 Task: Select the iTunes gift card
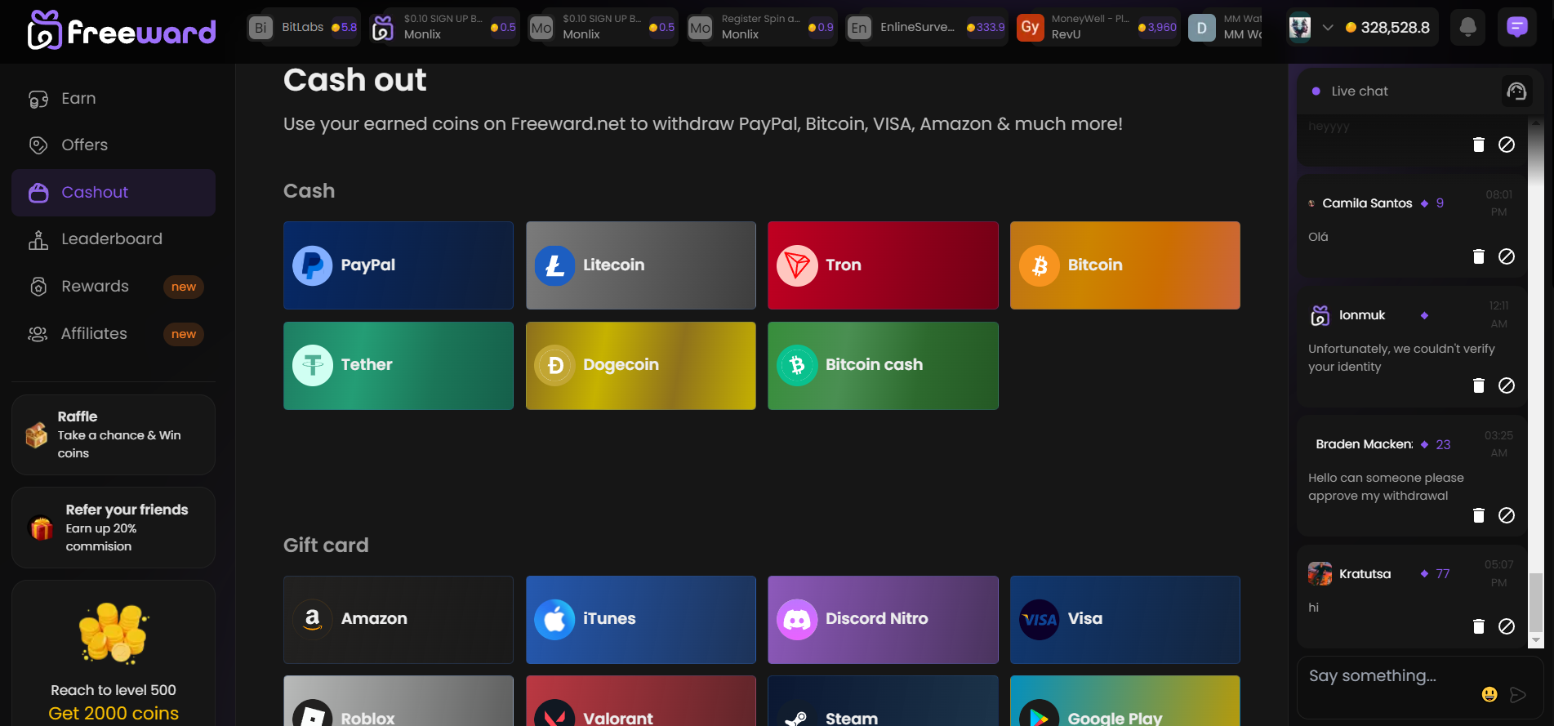coord(641,620)
